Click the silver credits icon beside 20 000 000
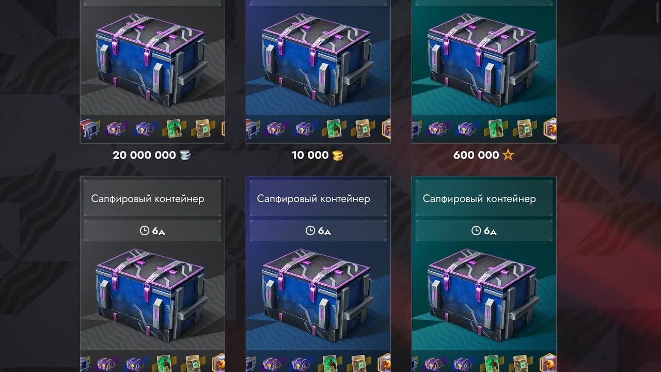The width and height of the screenshot is (661, 372). pos(185,155)
